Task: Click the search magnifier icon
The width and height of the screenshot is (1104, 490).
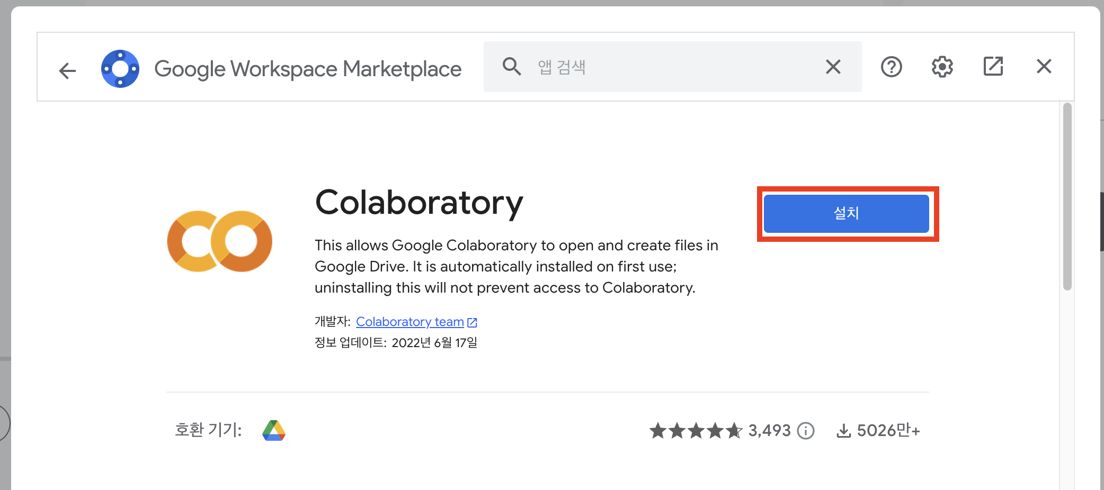Action: [512, 67]
